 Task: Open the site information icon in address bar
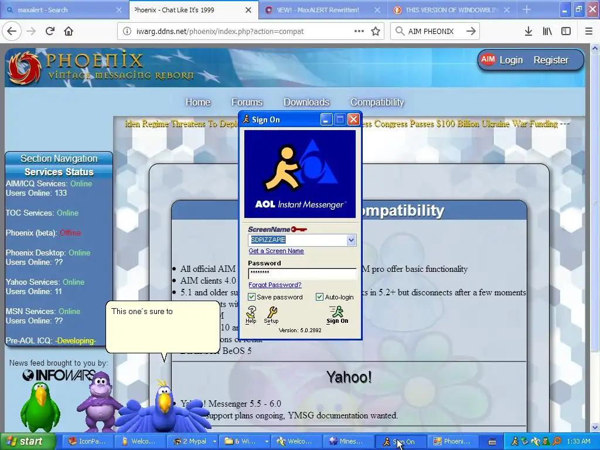click(x=127, y=32)
